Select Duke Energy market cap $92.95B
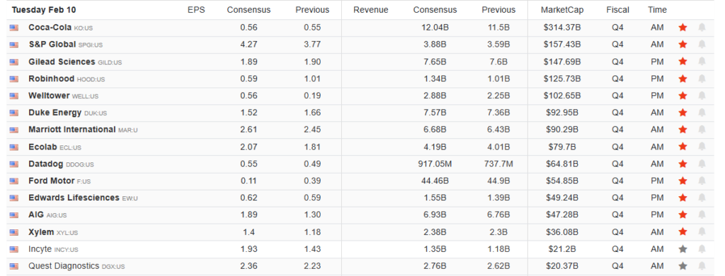Image resolution: width=725 pixels, height=276 pixels. coord(562,113)
